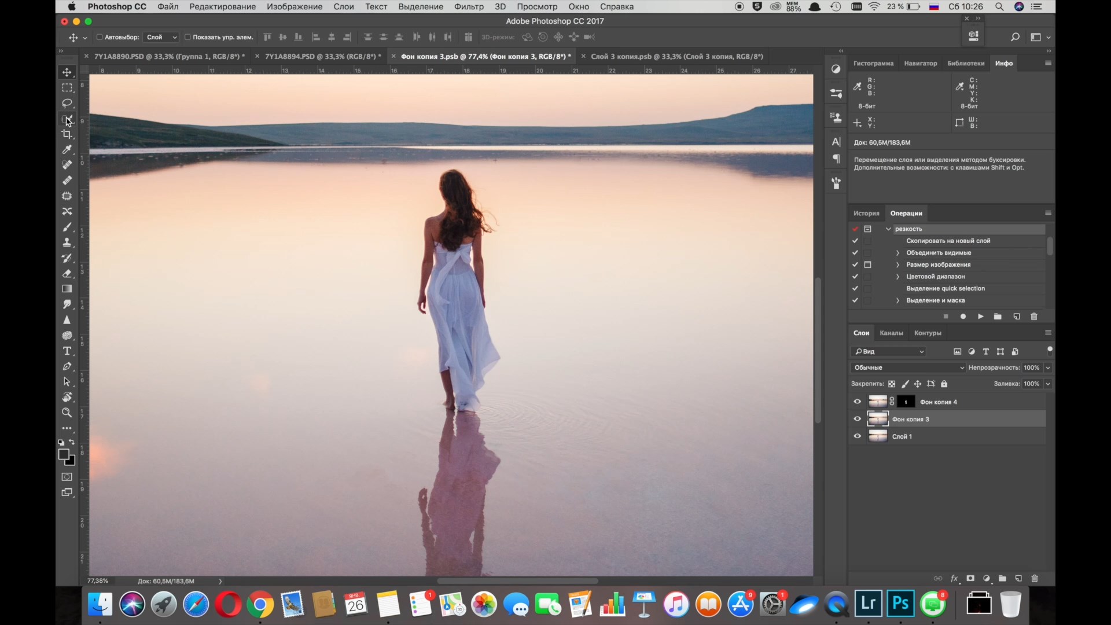Click the Delete layer trash icon

pyautogui.click(x=1035, y=578)
